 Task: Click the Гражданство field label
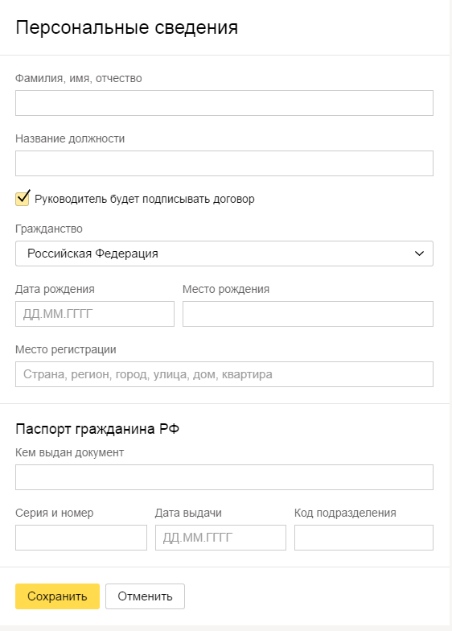pos(49,229)
